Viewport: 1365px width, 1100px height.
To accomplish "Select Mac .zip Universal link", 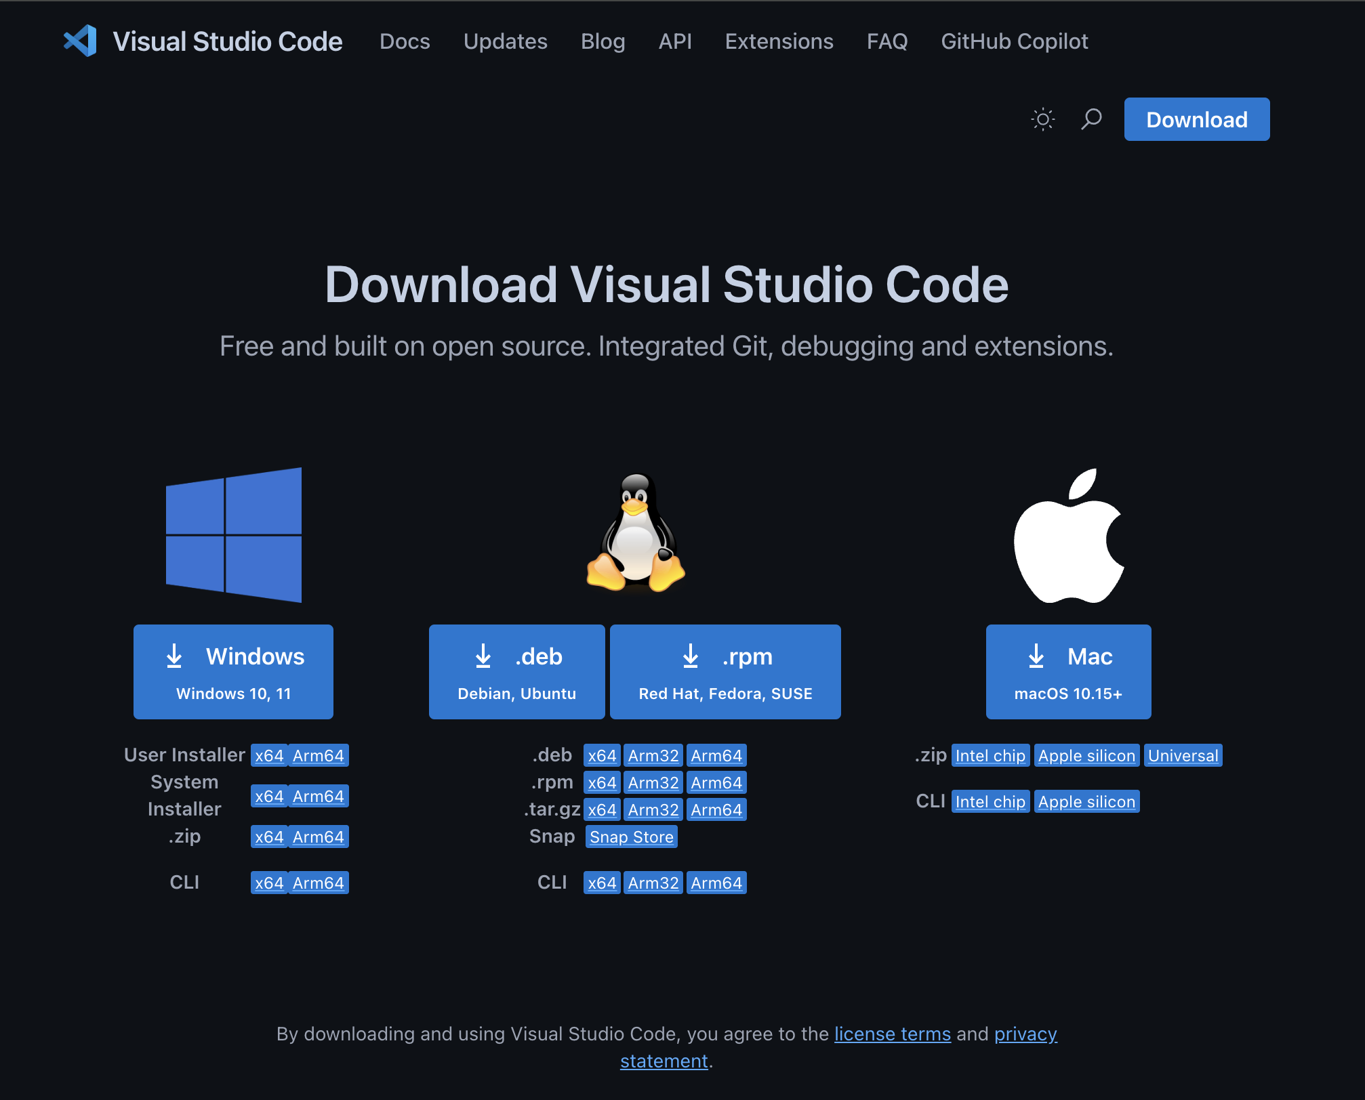I will (1183, 755).
